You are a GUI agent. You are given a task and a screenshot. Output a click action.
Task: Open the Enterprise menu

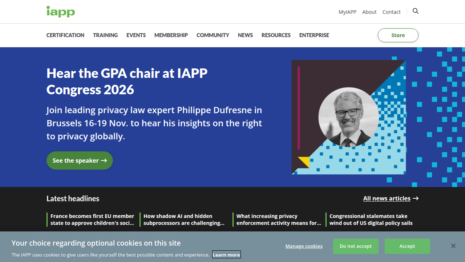pos(314,35)
